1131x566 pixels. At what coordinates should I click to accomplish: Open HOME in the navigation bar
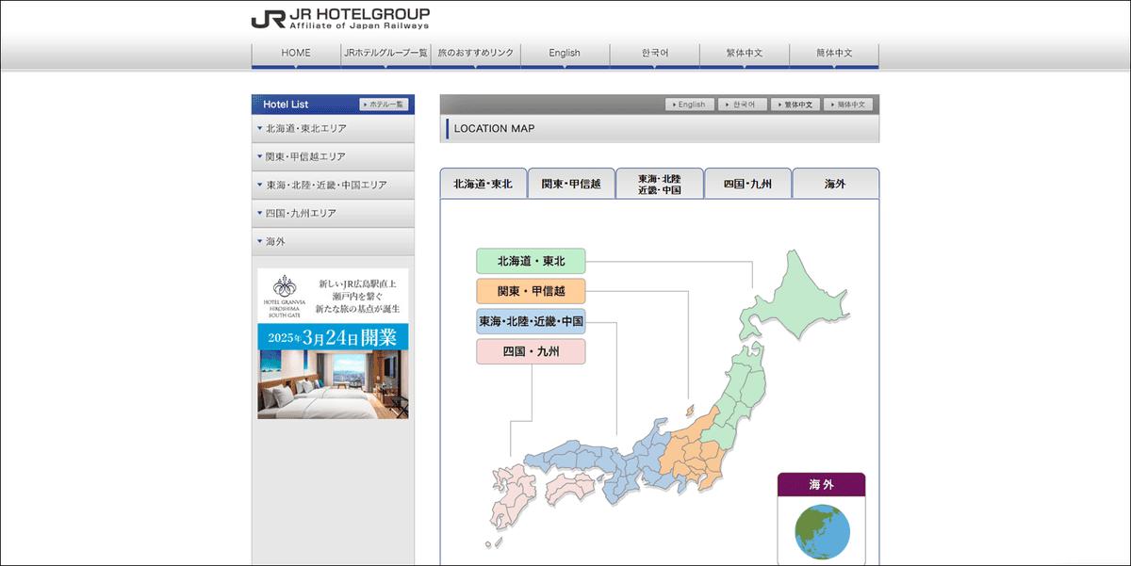click(296, 54)
